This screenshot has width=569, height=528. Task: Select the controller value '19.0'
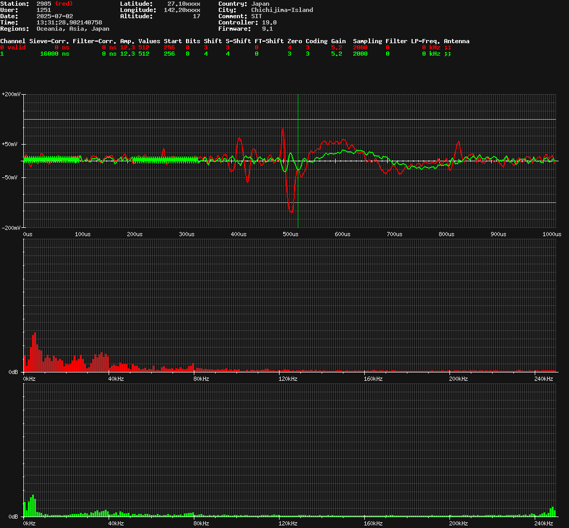click(269, 22)
